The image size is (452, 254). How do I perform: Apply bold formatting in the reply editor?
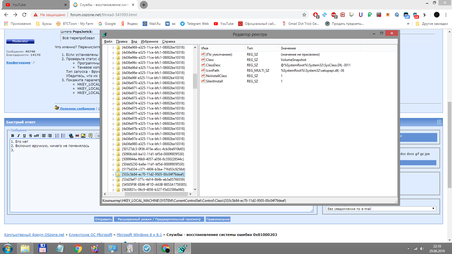point(13,136)
